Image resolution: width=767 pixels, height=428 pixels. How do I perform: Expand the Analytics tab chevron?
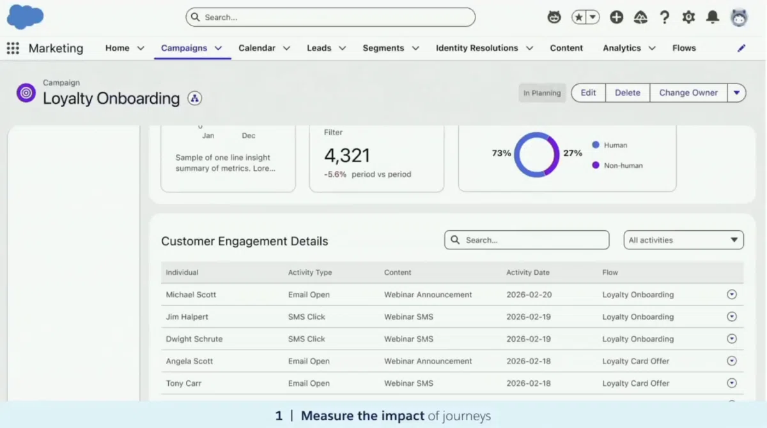[652, 48]
